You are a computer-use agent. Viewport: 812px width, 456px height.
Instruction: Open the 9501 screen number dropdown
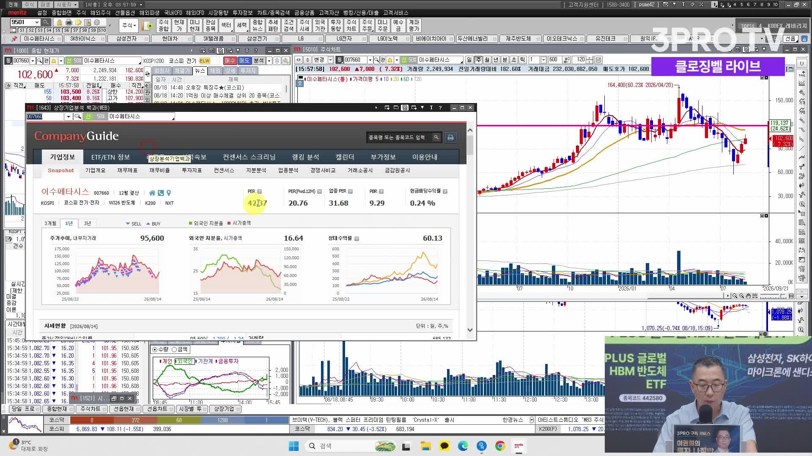coord(37,22)
